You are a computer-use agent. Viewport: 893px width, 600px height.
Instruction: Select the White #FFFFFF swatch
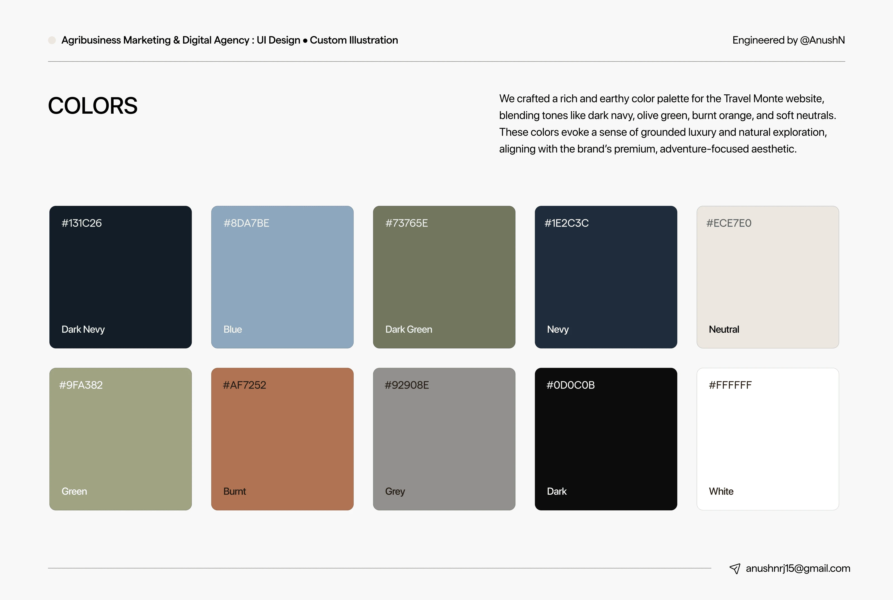pyautogui.click(x=768, y=439)
